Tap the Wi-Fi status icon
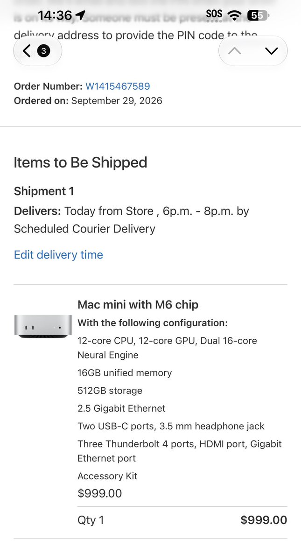Image resolution: width=301 pixels, height=560 pixels. pyautogui.click(x=233, y=15)
